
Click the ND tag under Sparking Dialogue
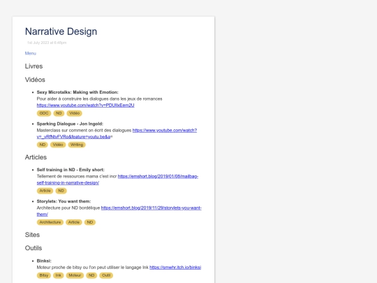(43, 145)
